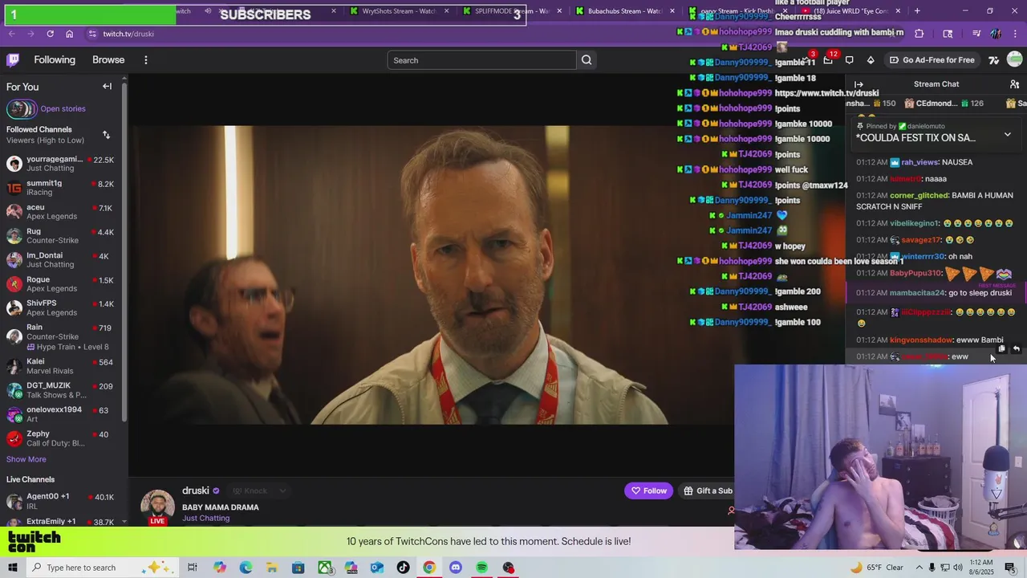Switch to Google Chrome on the taskbar

pyautogui.click(x=429, y=568)
